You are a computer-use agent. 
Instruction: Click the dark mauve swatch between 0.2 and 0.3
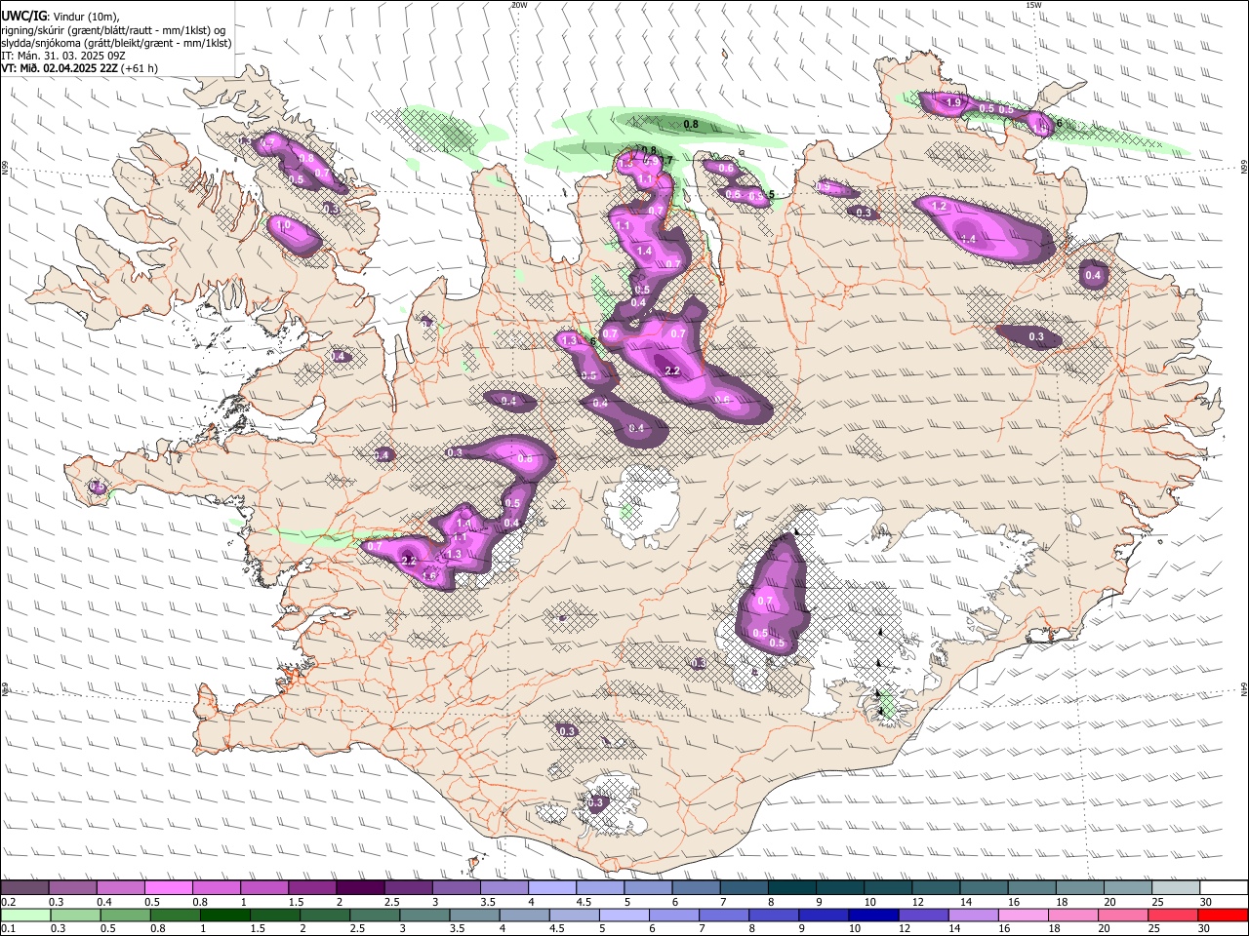(24, 888)
